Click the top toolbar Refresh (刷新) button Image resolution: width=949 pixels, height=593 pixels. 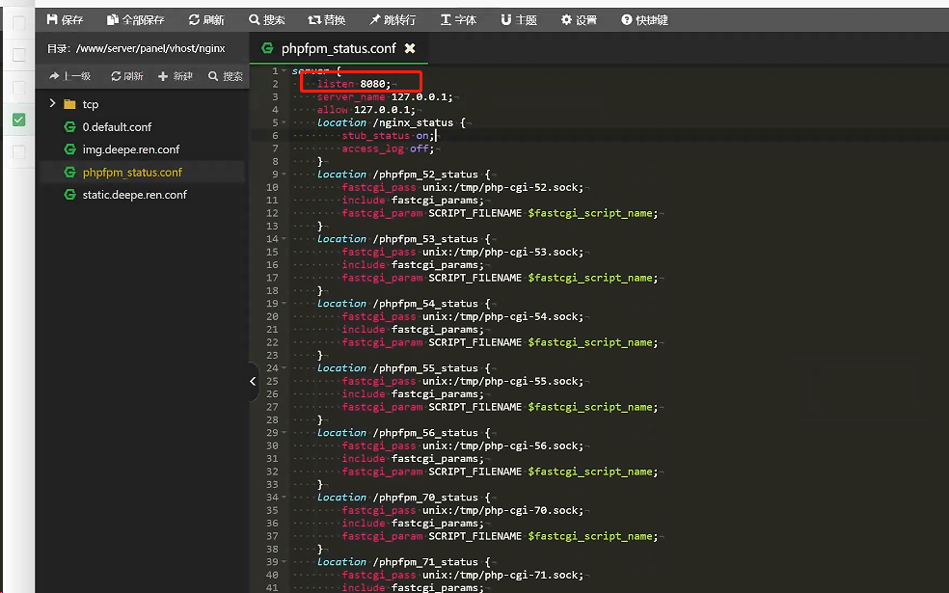(x=206, y=20)
